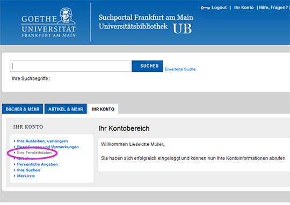290x205 pixels.
Task: Click the Ihre Suchbegriffe label
Action: pos(31,78)
